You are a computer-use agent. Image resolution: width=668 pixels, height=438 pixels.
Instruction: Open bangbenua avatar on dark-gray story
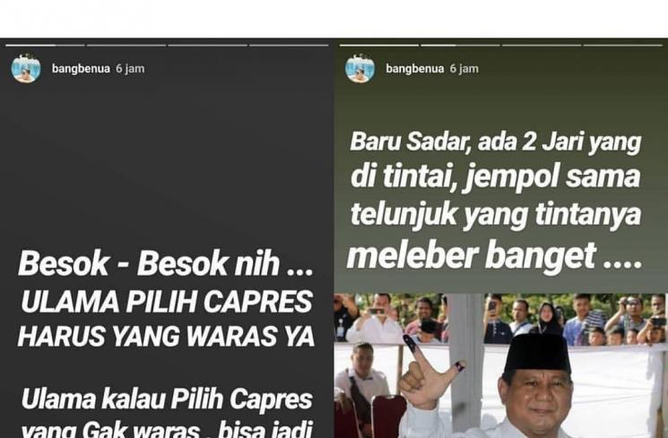pos(26,69)
